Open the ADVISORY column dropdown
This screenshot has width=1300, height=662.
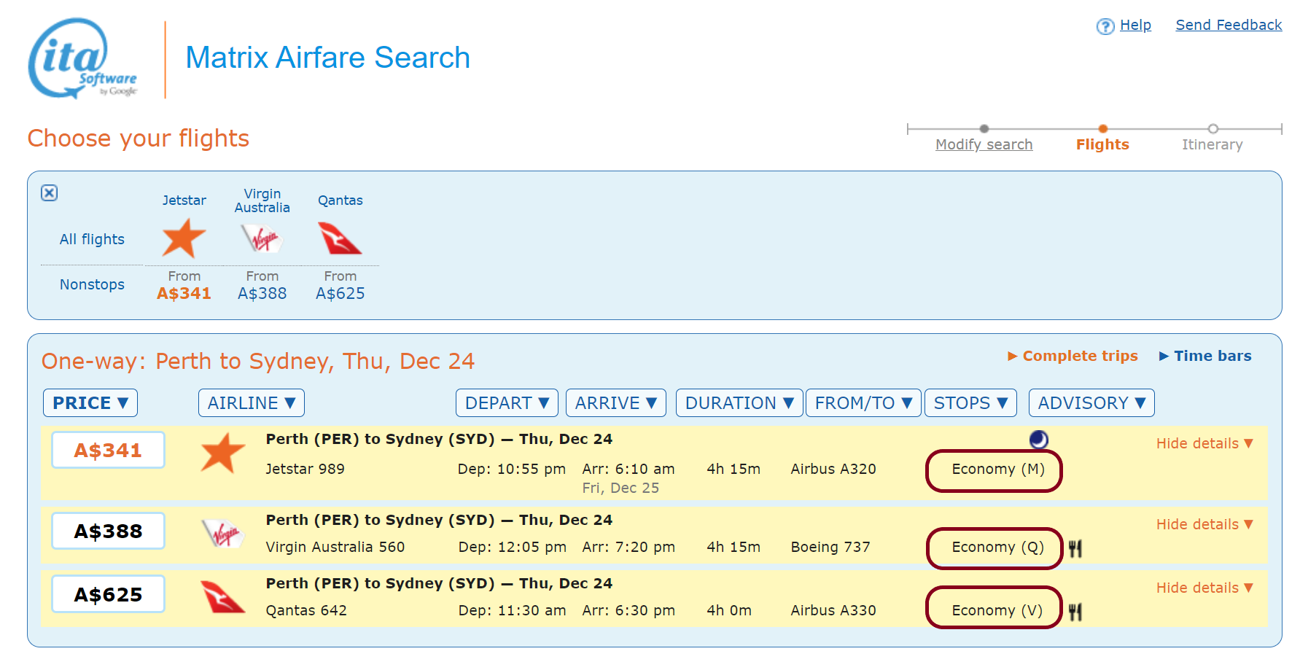1091,402
